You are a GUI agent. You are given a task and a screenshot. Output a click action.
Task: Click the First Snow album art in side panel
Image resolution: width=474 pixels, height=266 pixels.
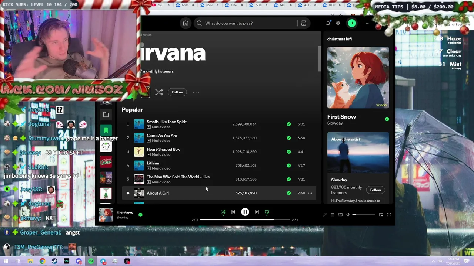click(358, 78)
